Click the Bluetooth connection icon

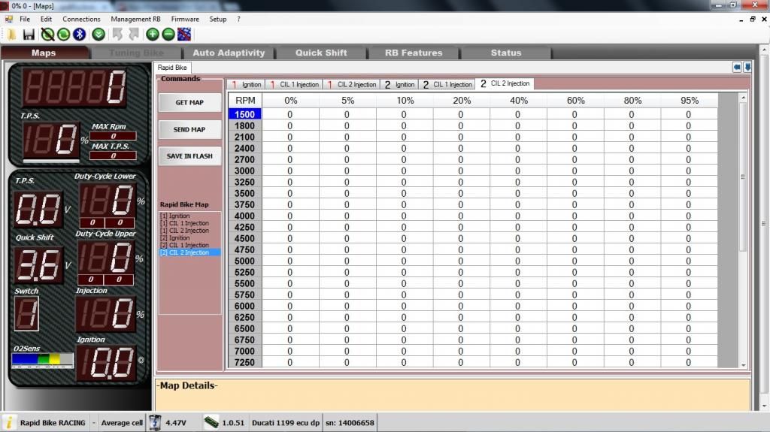pos(79,35)
